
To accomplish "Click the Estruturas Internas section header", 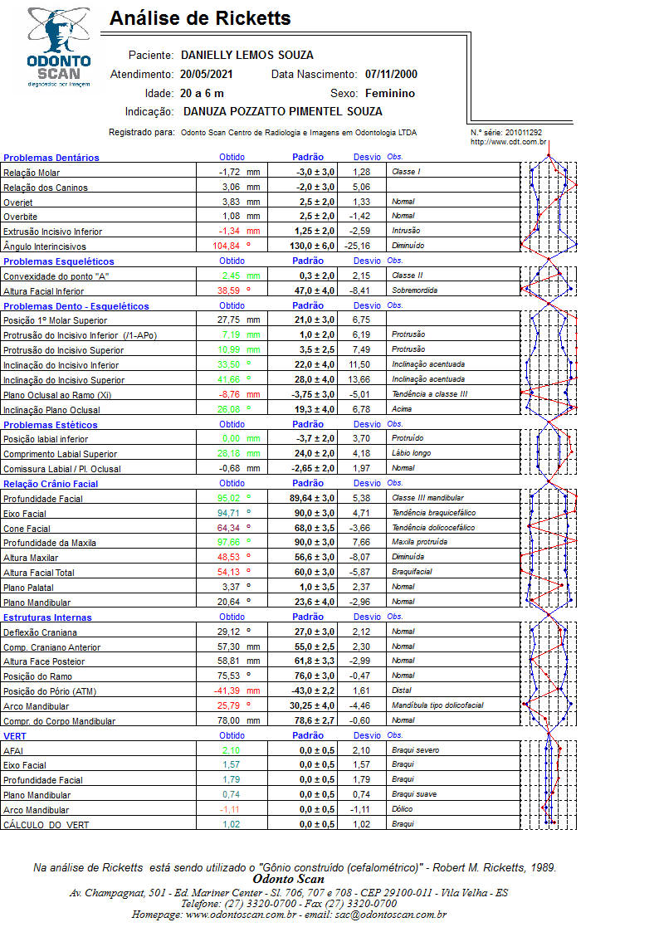I will 47,617.
